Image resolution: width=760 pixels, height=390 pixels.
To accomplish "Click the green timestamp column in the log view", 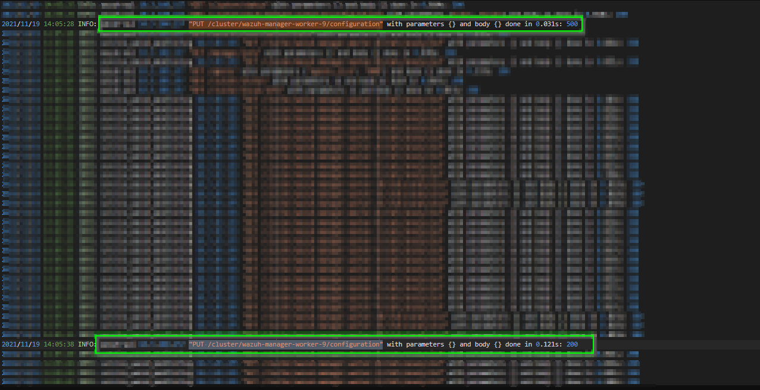I will pyautogui.click(x=60, y=179).
